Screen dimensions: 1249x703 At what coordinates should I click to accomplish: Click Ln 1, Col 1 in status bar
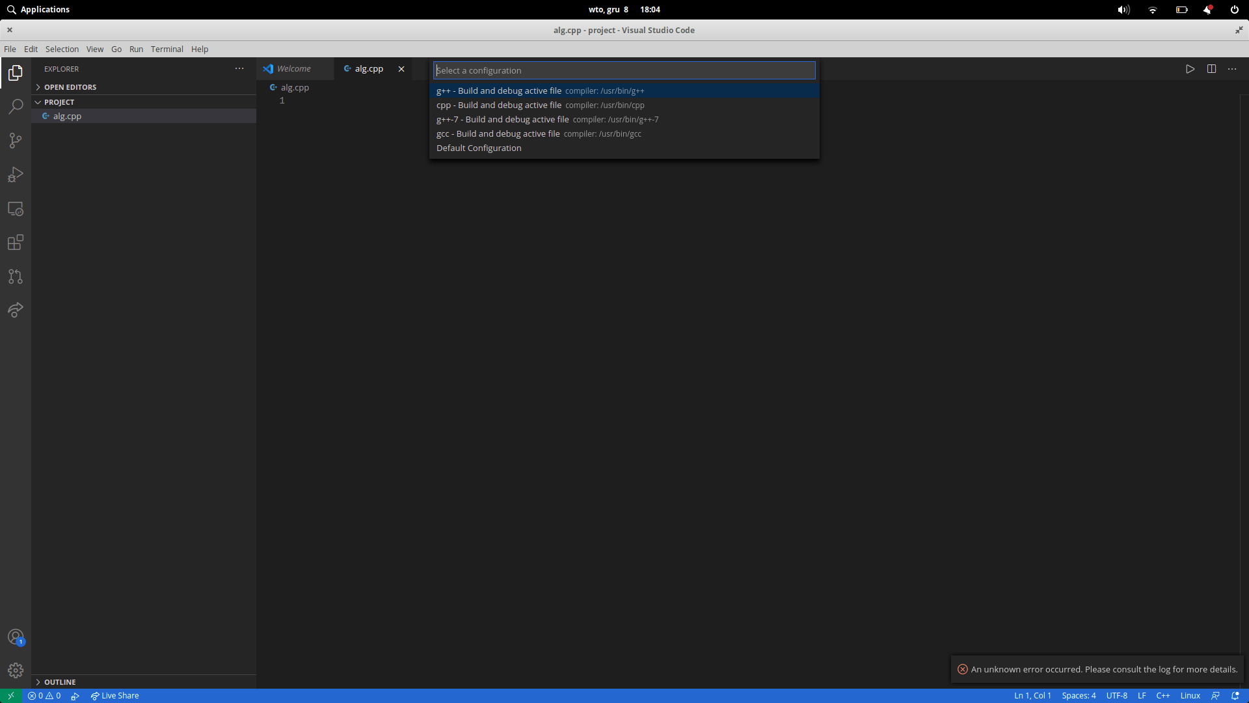[x=1032, y=696]
